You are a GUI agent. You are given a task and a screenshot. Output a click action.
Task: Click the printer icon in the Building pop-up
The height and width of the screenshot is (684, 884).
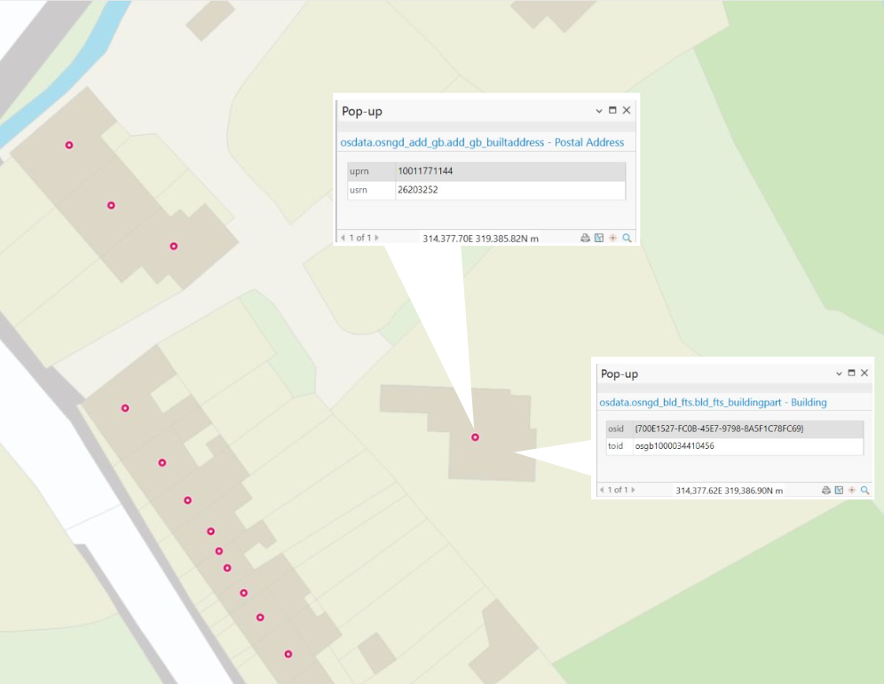point(825,490)
